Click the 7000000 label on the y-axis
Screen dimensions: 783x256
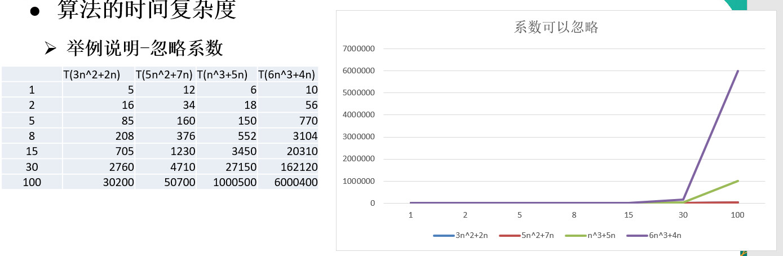[x=359, y=49]
